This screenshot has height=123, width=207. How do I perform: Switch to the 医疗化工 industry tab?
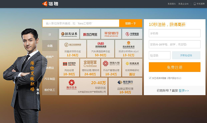tap(50, 90)
